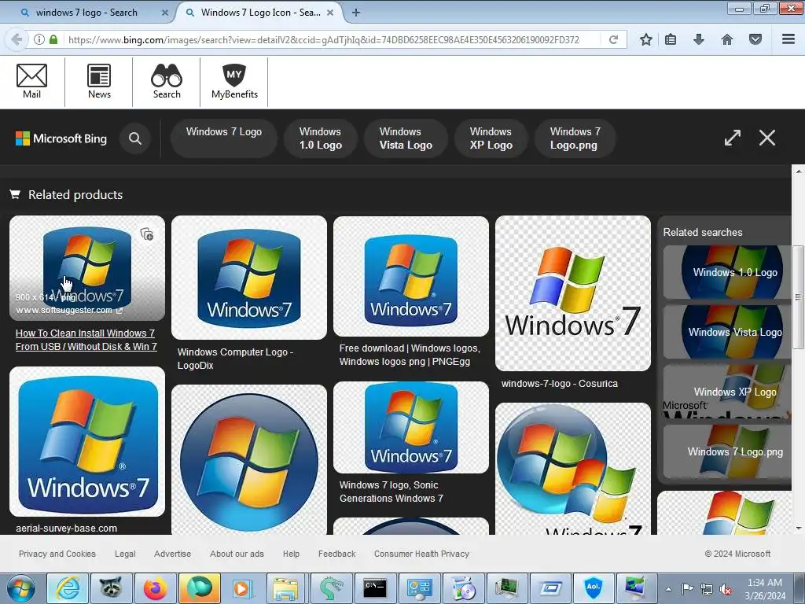Switch to Firefox in the taskbar
The width and height of the screenshot is (805, 604).
pos(156,588)
